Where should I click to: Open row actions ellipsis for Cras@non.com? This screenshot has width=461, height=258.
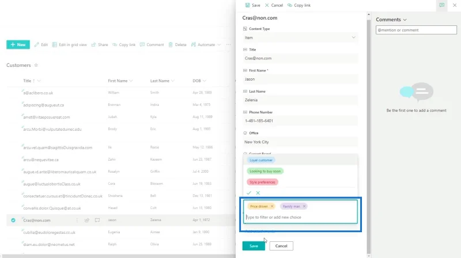[77, 220]
